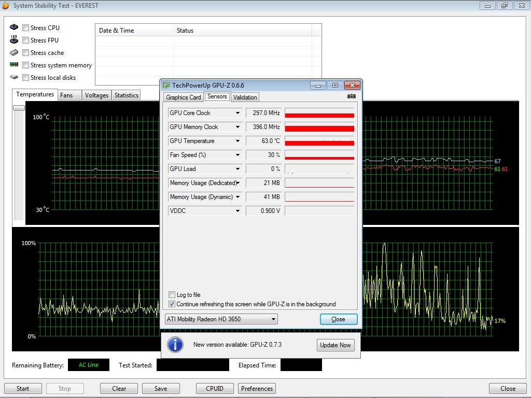Open the ATI Mobility Radeon HD 3650 selector
Viewport: 531px width, 398px height.
[x=221, y=319]
